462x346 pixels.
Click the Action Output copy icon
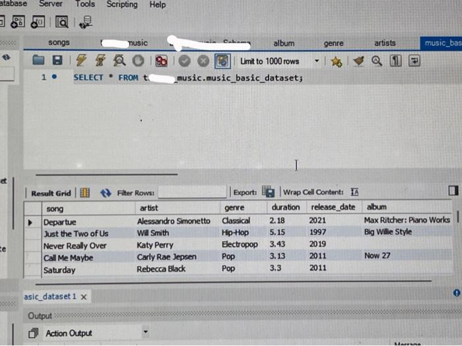point(33,333)
